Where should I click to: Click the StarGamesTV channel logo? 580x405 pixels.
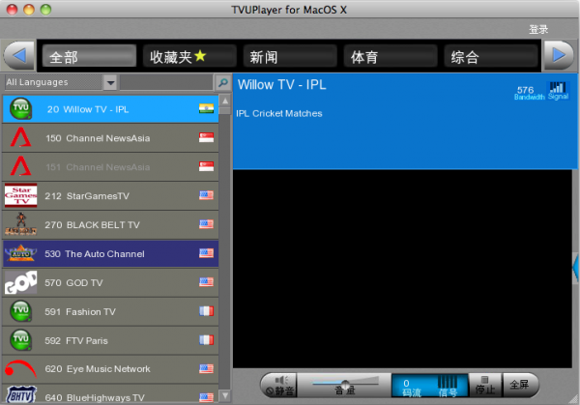[20, 195]
